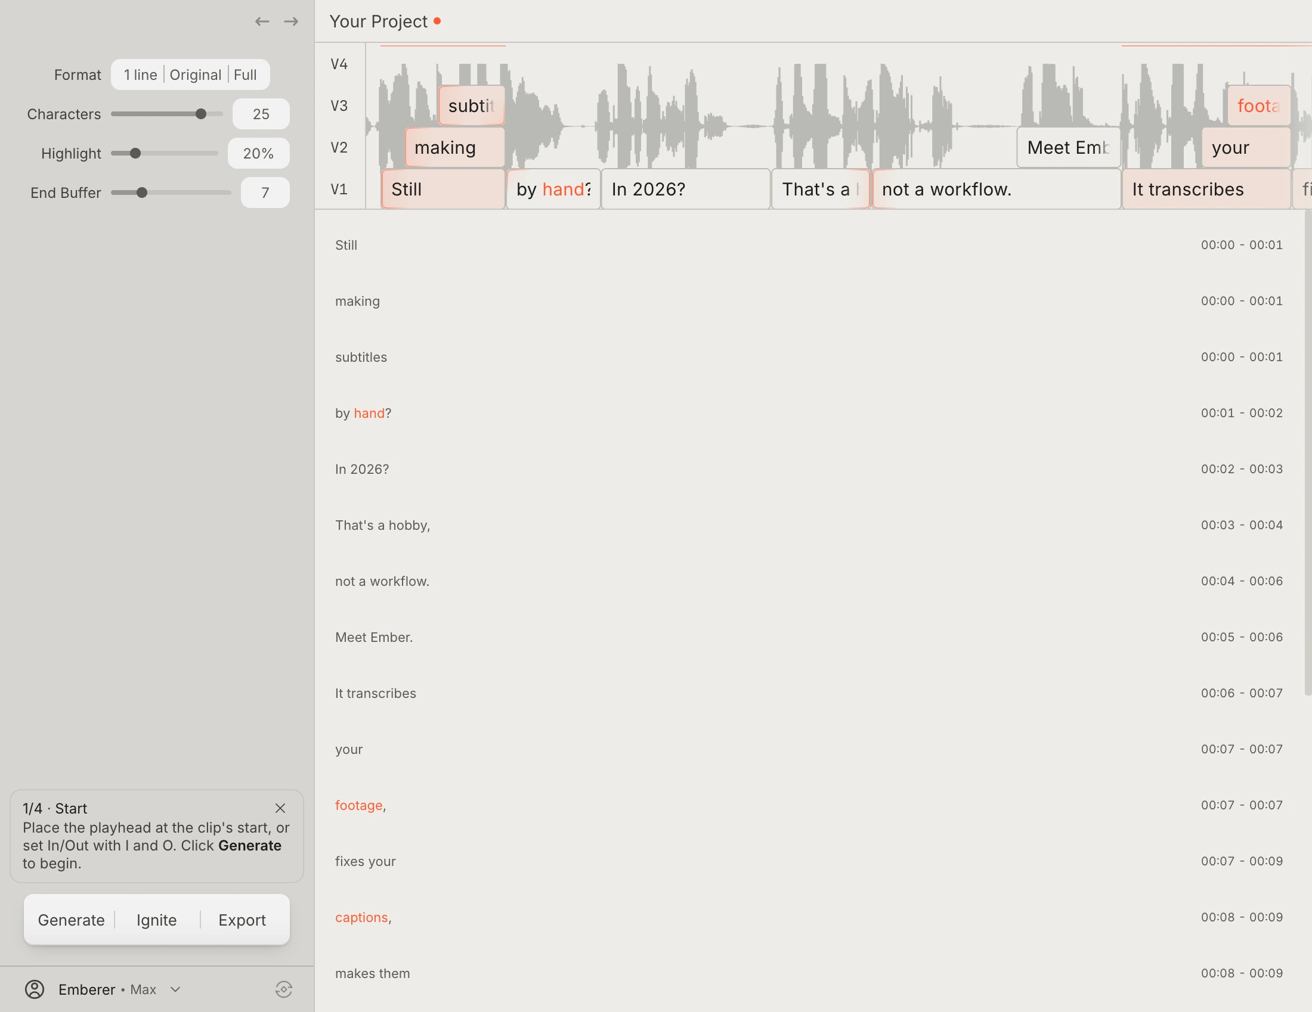Expand the Emberer Max account dropdown
This screenshot has width=1312, height=1012.
coord(175,989)
